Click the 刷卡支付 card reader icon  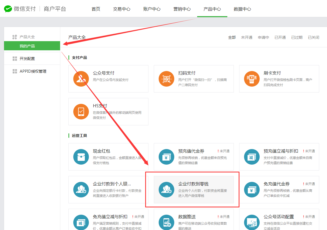(252, 79)
